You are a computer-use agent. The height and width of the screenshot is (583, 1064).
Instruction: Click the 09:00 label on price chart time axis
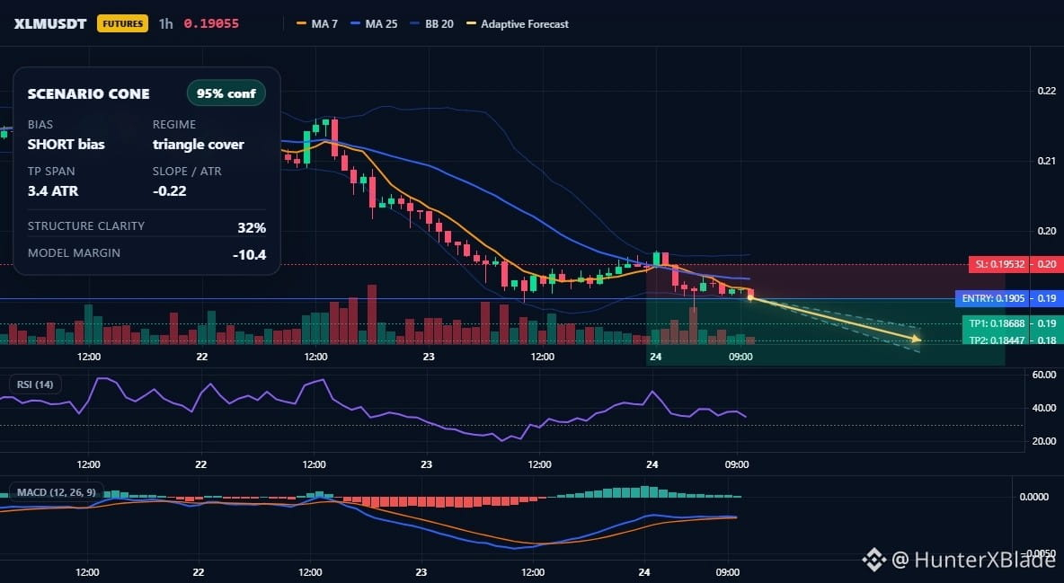pyautogui.click(x=740, y=357)
